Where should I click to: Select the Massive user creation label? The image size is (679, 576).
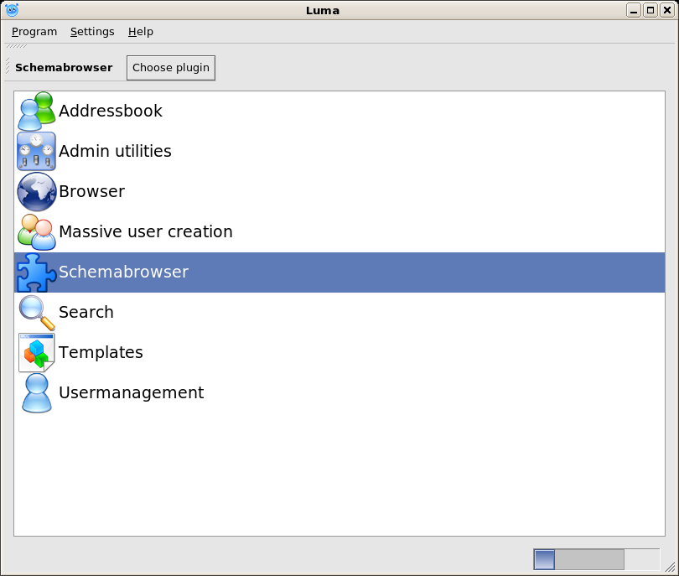tap(146, 232)
